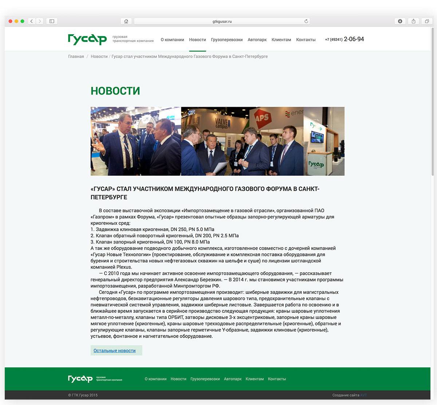Open Контакты in the footer
Viewport: 437px width, 405px height.
[x=277, y=379]
